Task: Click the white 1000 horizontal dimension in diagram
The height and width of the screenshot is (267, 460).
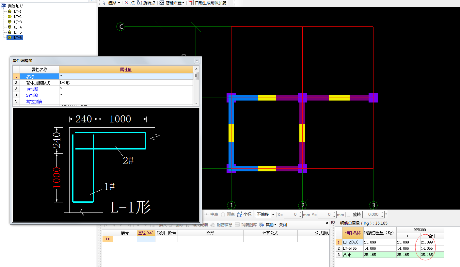Action: (x=120, y=119)
